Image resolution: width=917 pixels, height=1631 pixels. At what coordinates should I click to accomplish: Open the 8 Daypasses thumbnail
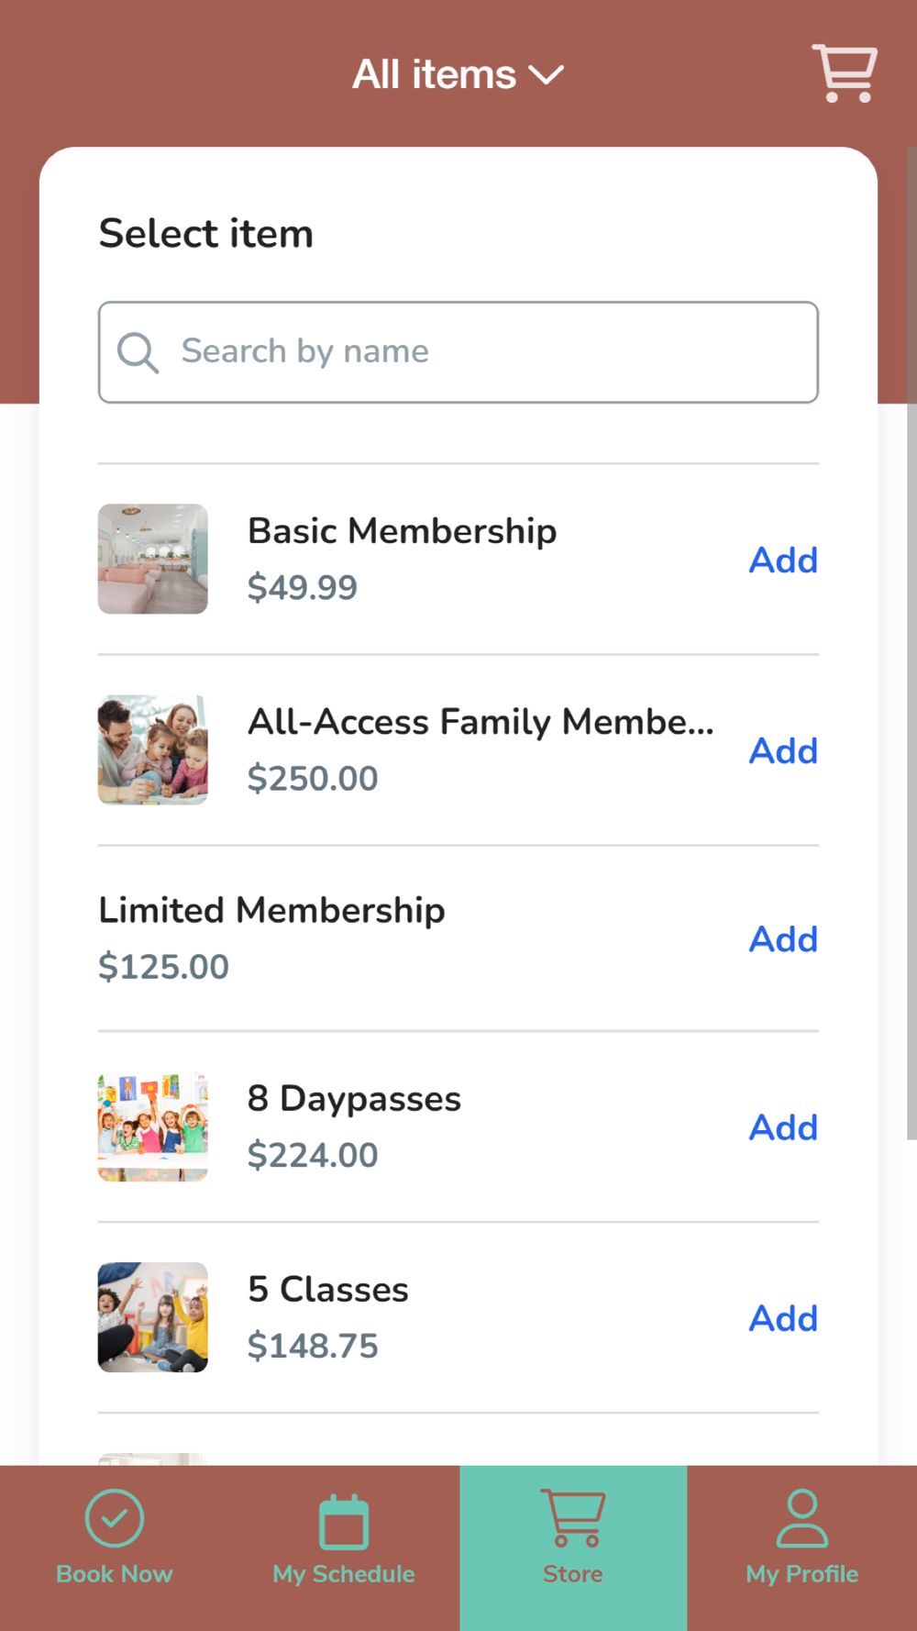[153, 1126]
